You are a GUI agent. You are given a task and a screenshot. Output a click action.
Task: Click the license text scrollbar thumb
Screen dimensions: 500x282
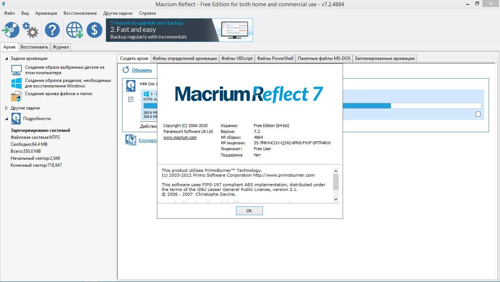click(x=336, y=182)
